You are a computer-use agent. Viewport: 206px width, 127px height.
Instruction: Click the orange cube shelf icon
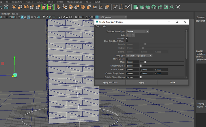(70, 7)
